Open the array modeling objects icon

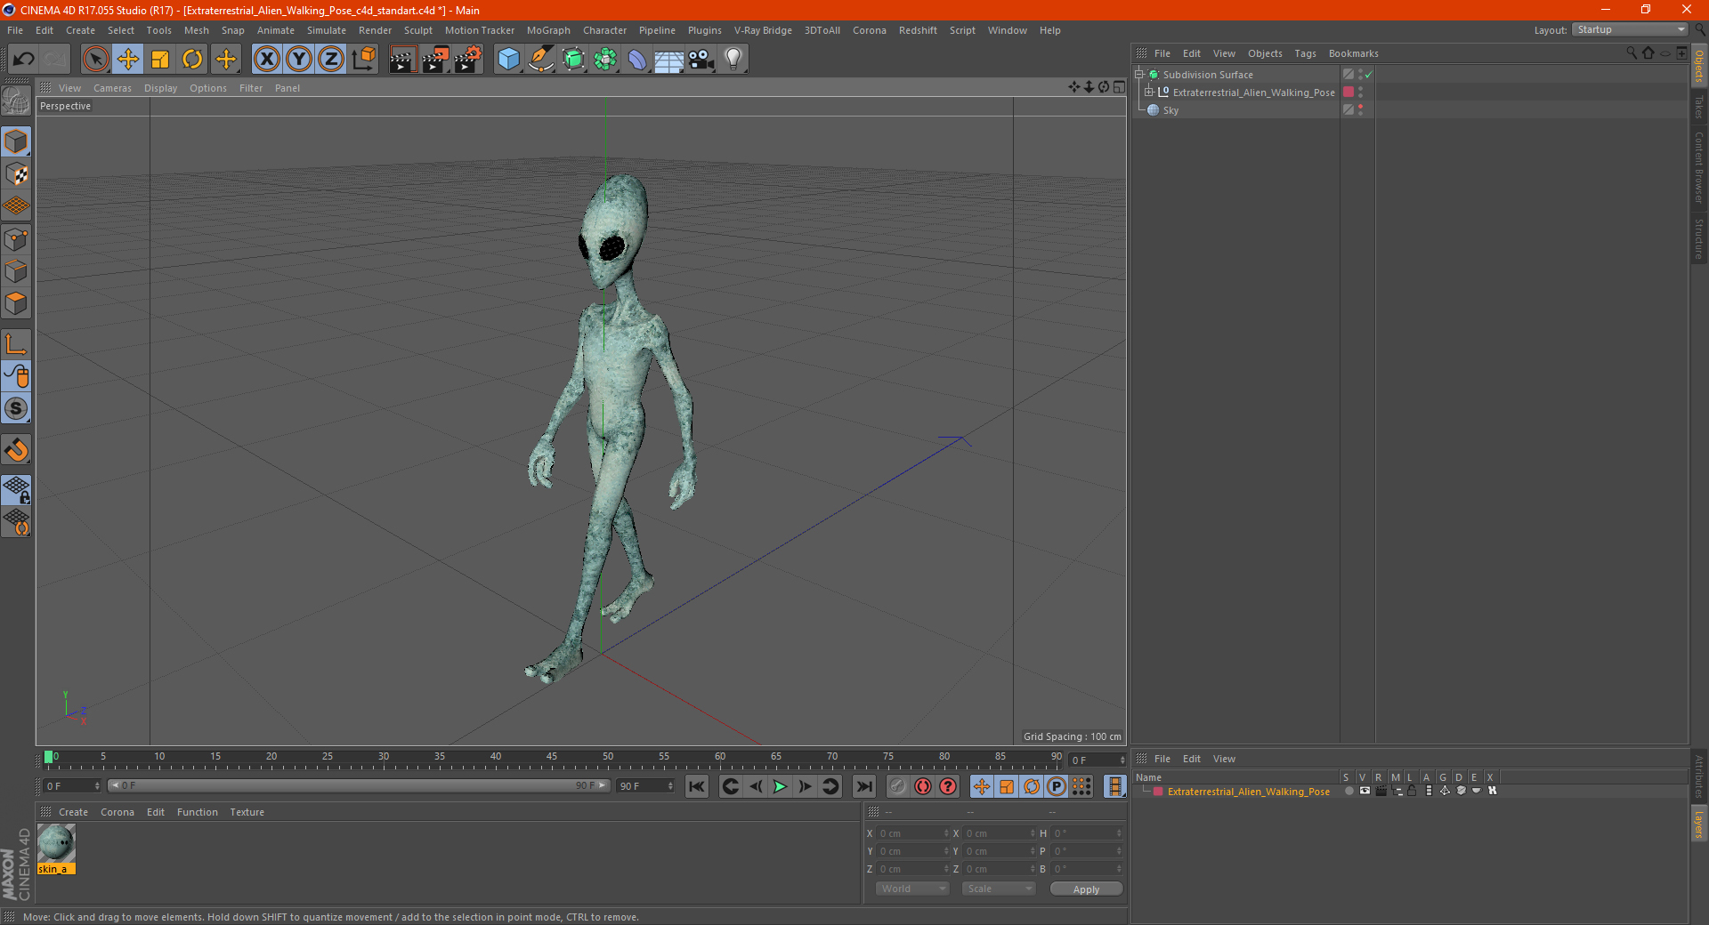(605, 60)
